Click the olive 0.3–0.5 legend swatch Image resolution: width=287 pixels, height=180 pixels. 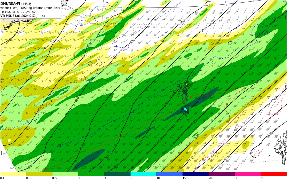tap(39, 174)
